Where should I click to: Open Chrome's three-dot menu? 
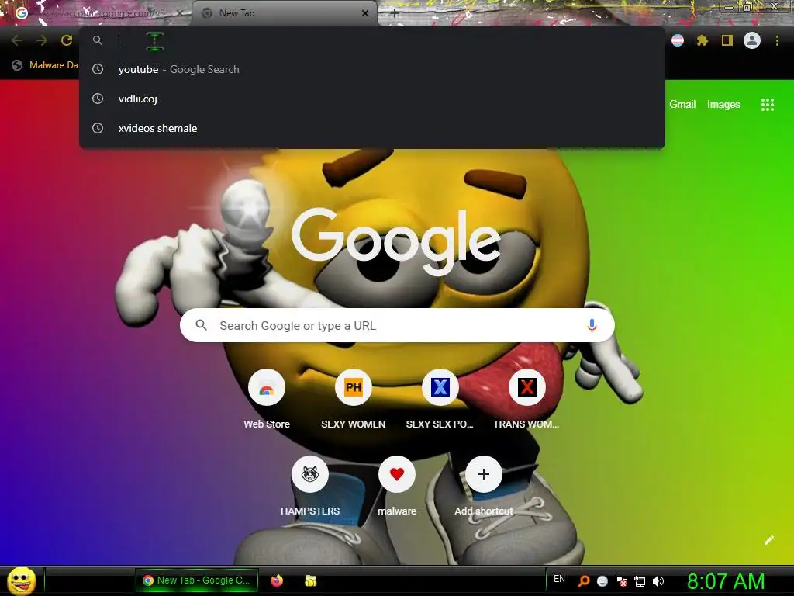(x=777, y=40)
